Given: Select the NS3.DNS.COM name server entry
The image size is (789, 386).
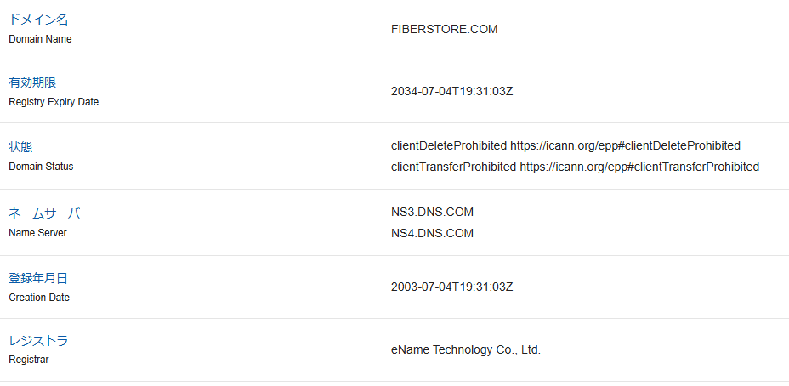Looking at the screenshot, I should 432,213.
